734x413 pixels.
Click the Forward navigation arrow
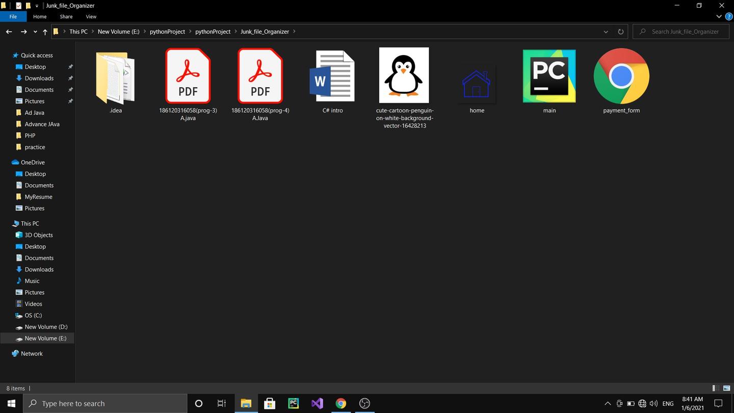(23, 32)
